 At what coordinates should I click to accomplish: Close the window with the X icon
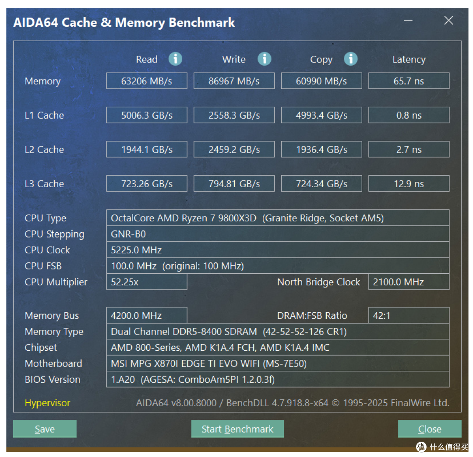pyautogui.click(x=448, y=20)
